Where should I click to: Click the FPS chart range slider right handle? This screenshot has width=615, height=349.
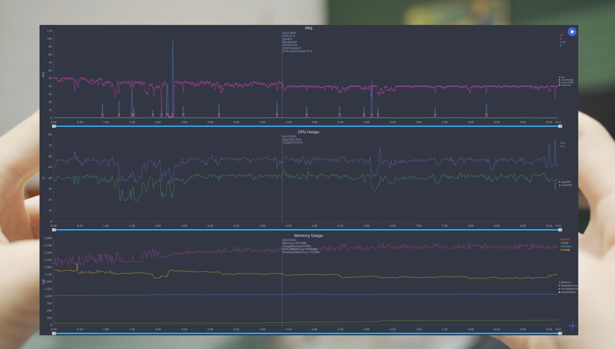pyautogui.click(x=560, y=126)
